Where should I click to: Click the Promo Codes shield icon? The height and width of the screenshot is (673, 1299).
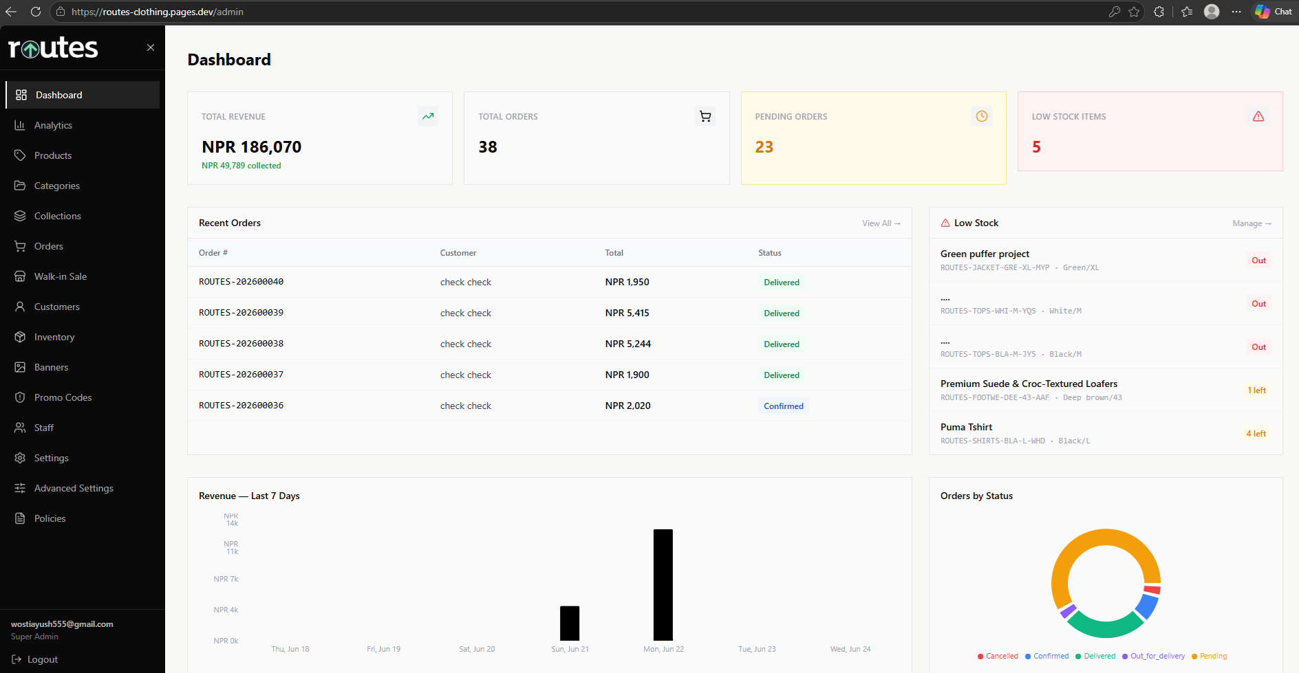tap(20, 397)
